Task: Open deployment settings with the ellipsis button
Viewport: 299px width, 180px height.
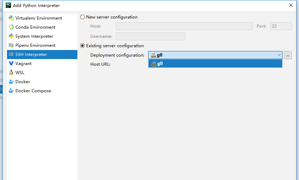Action: 288,55
